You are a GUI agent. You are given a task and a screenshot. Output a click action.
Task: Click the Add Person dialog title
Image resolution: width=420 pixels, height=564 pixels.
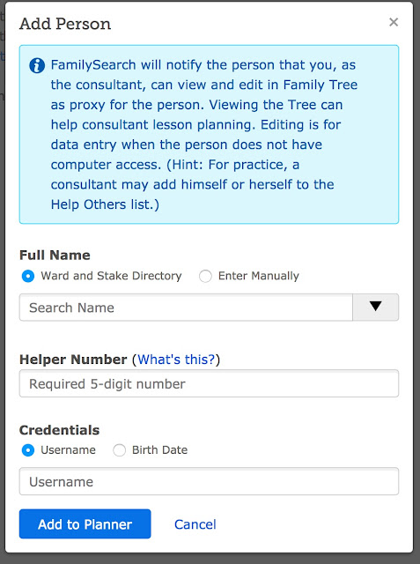click(x=65, y=24)
